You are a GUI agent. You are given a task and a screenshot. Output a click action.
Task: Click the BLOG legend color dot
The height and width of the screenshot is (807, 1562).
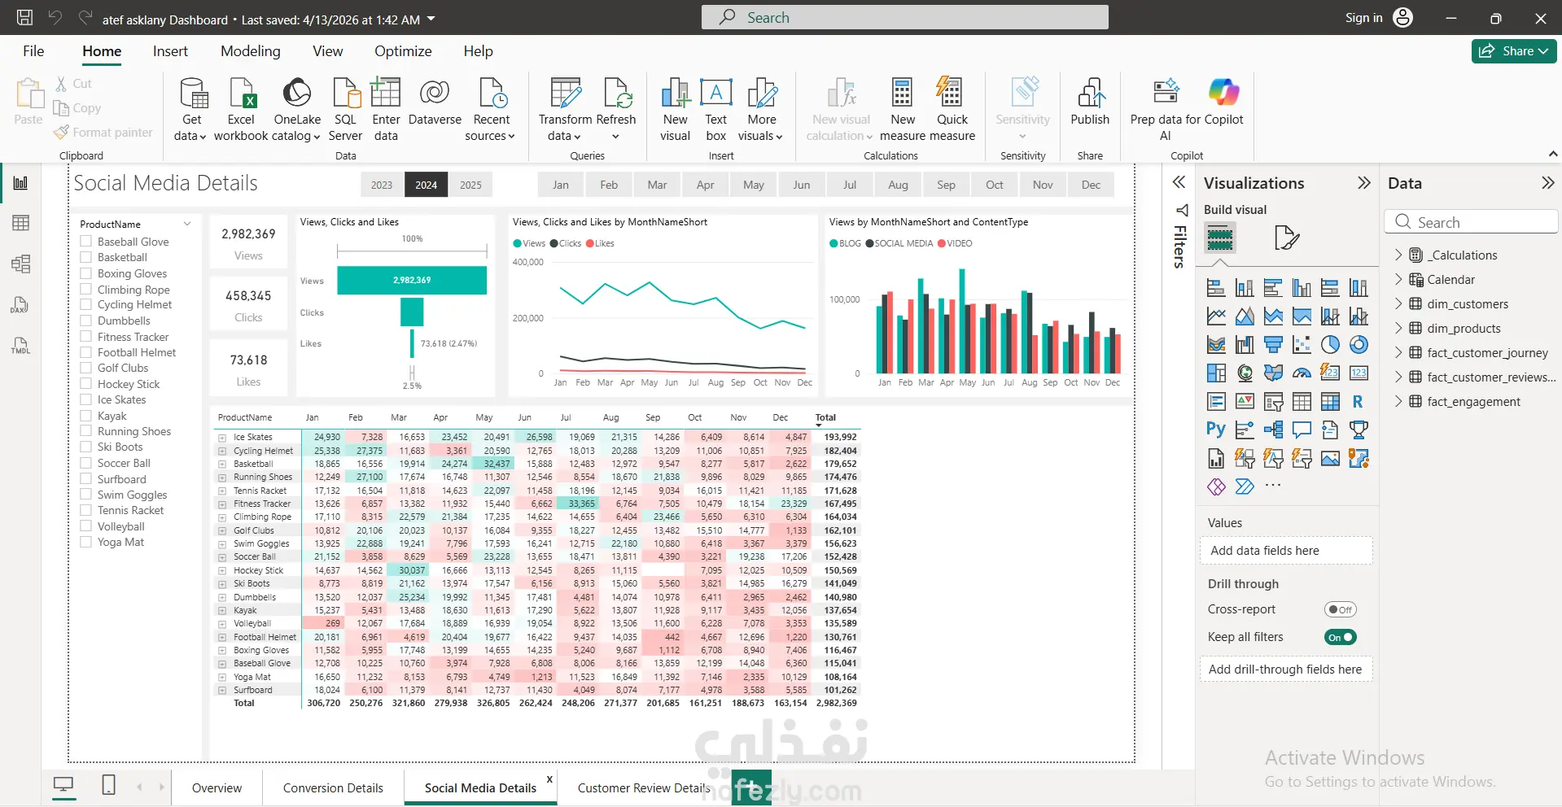click(x=834, y=243)
